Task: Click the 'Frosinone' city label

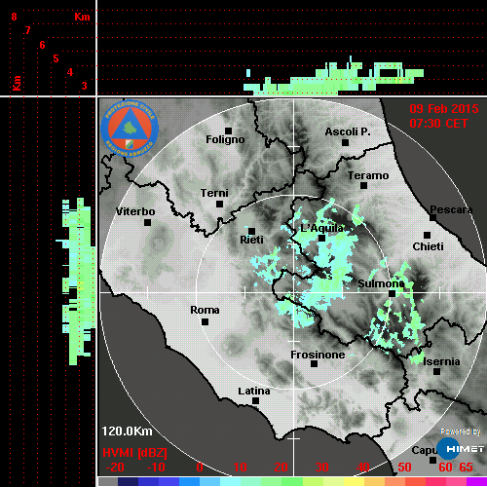Action: coord(318,355)
